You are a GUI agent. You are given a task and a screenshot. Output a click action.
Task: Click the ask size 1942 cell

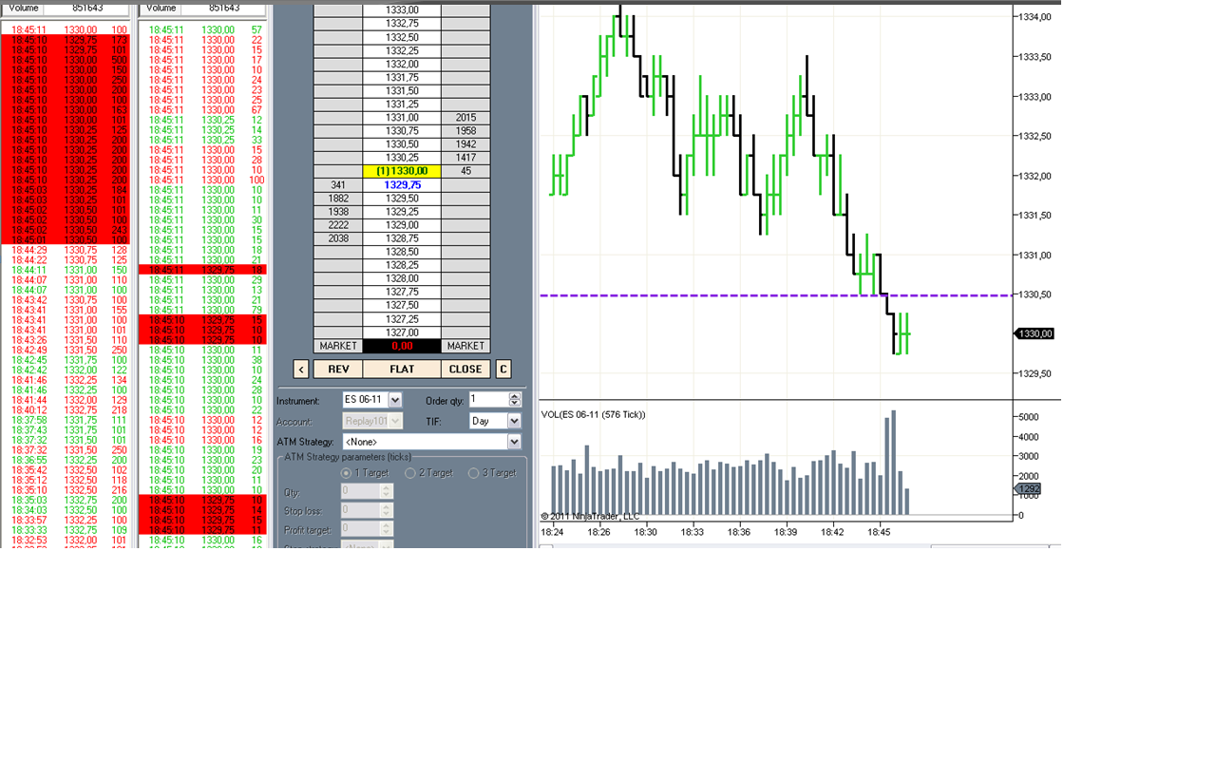[x=465, y=144]
